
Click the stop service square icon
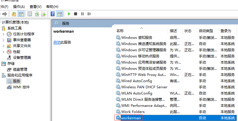pyautogui.click(x=76, y=14)
